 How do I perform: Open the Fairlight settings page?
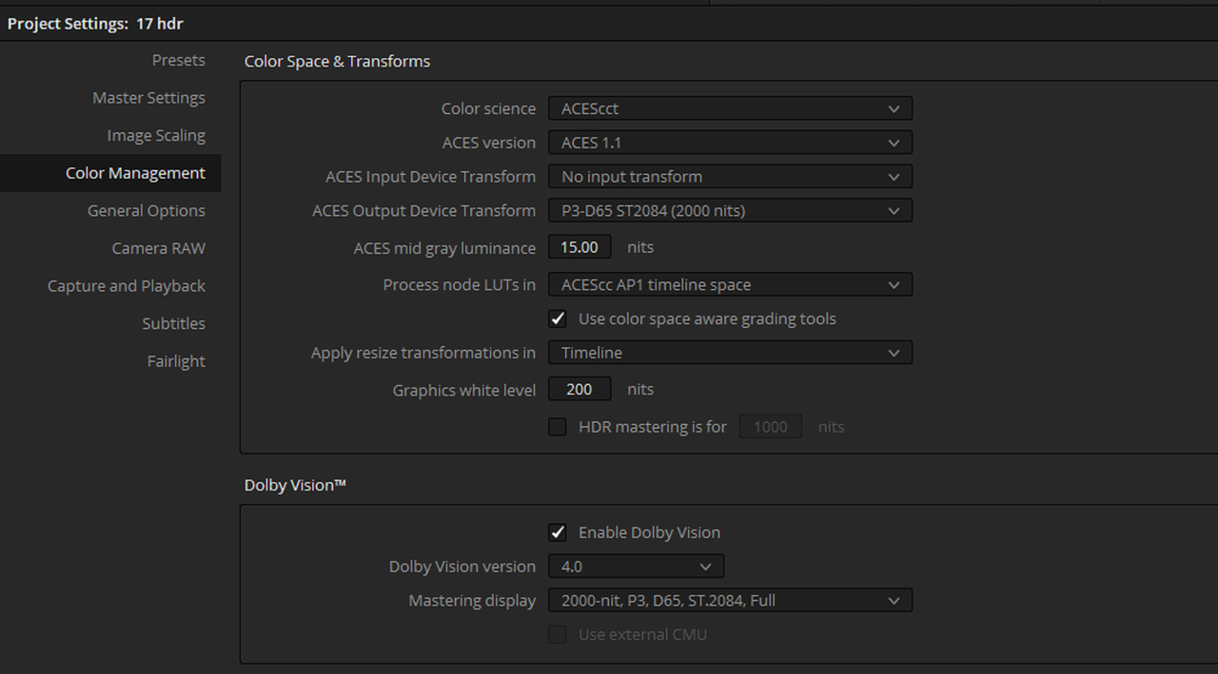tap(176, 361)
